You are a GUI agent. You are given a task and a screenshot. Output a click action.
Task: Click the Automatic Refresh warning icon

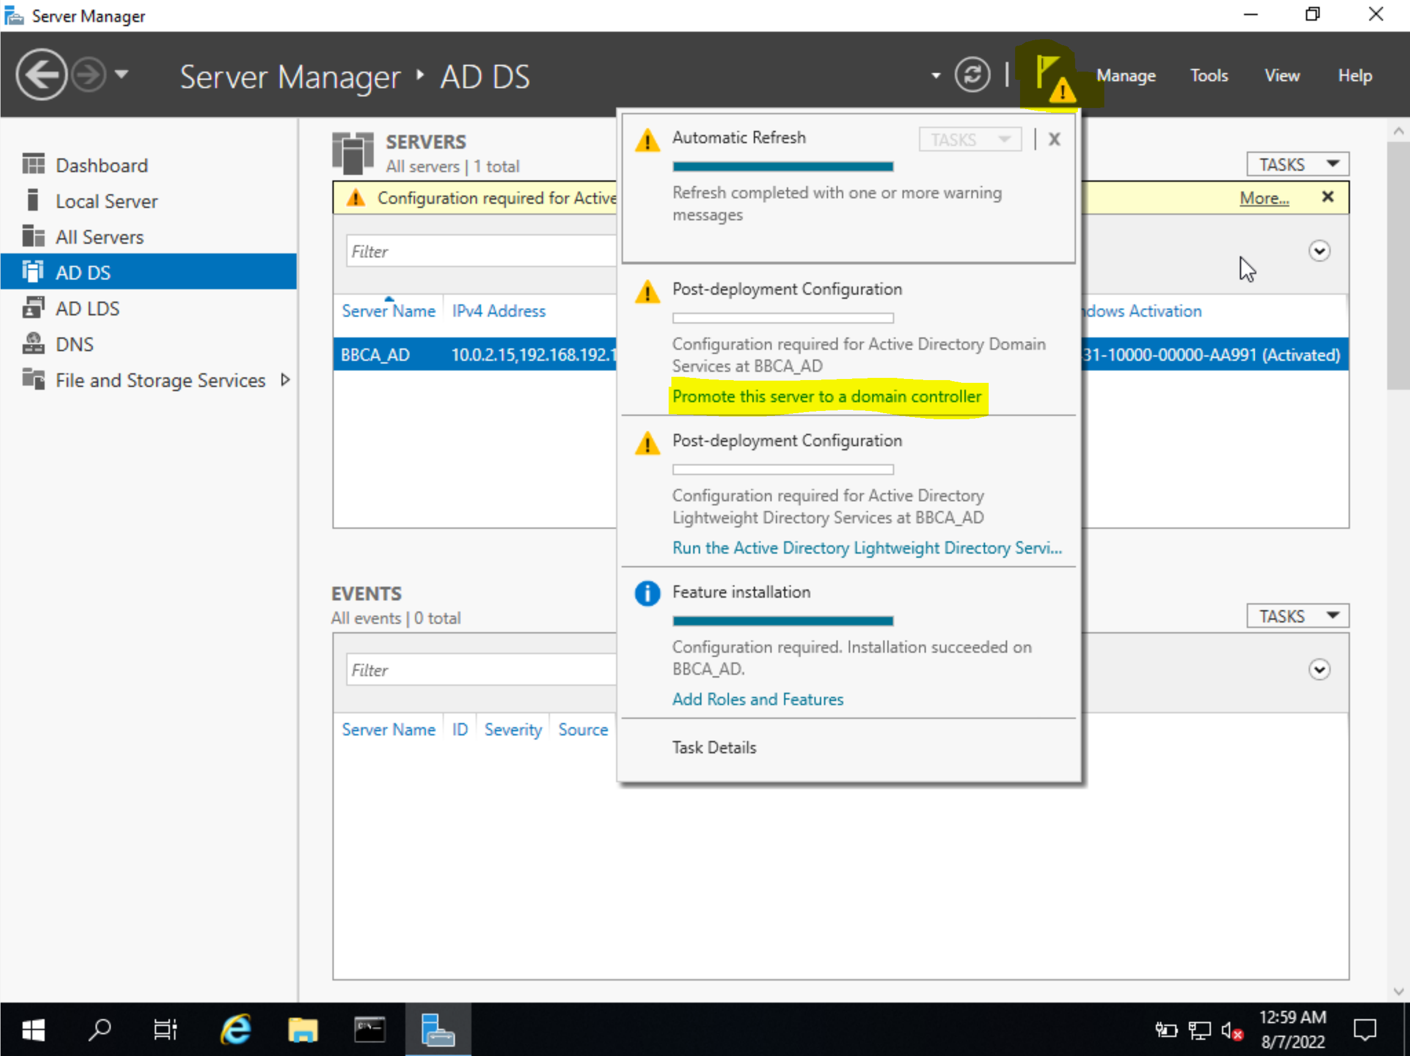647,140
